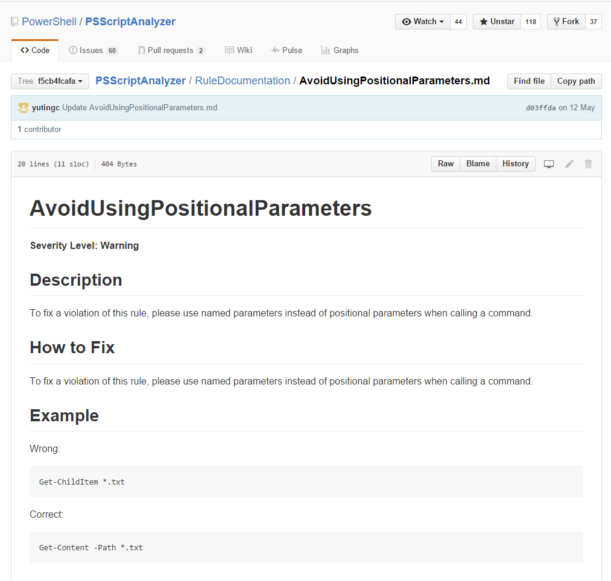
Task: Click Severity Level: Warning text
Action: (84, 246)
